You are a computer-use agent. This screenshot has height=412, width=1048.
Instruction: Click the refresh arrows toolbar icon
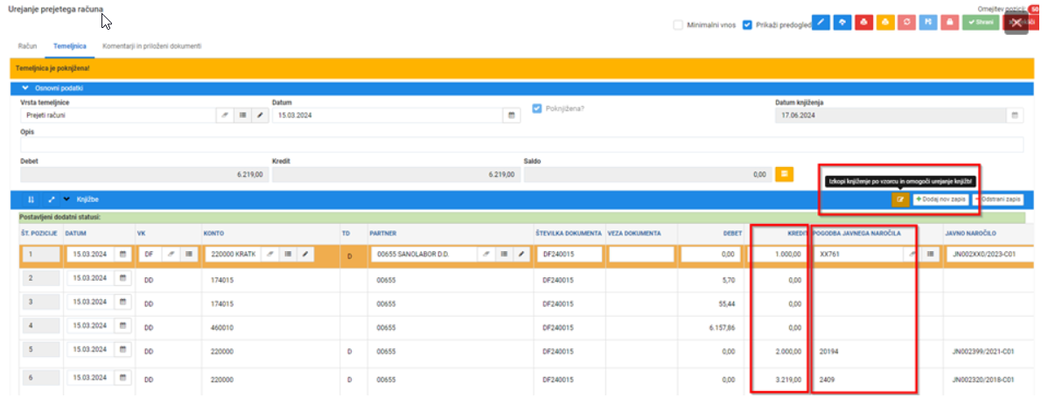coord(907,22)
